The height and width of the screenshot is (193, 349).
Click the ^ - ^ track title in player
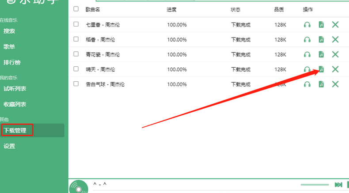point(100,184)
